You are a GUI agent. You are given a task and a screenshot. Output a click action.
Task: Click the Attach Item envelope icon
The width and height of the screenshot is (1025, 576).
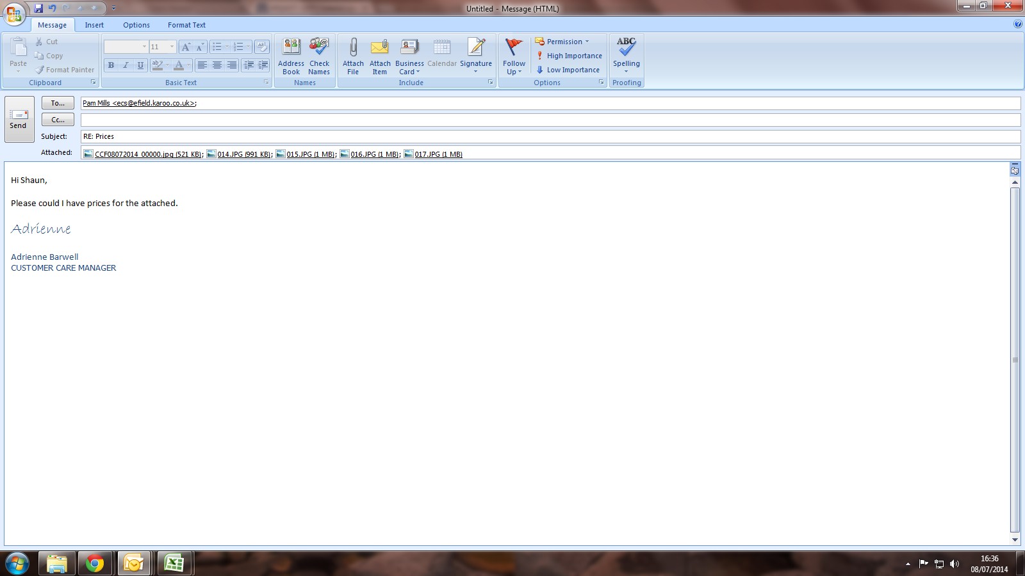pos(380,48)
